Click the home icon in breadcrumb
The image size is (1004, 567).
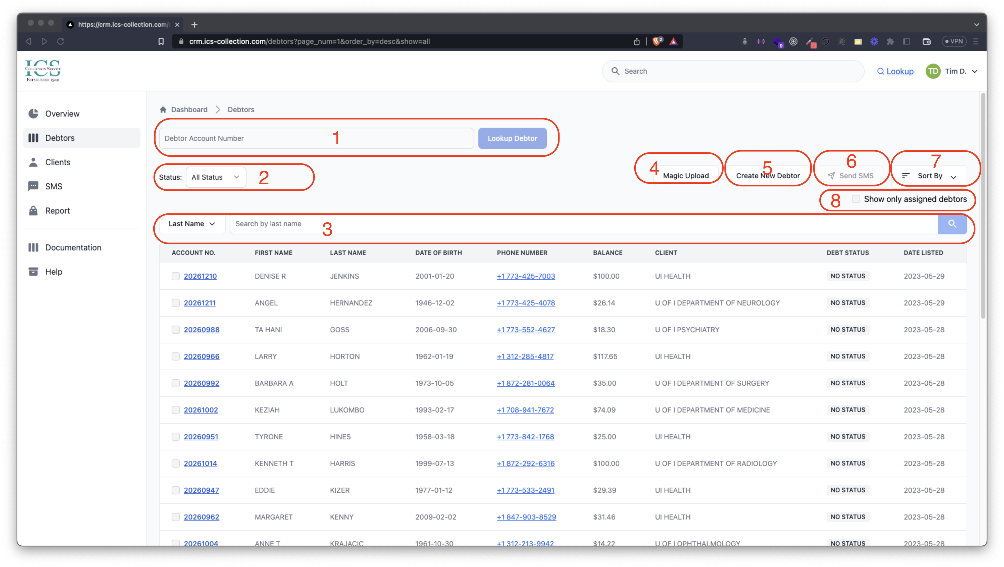tap(163, 110)
